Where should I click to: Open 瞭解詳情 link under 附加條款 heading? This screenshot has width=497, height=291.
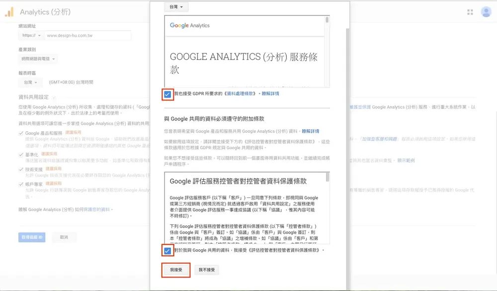[310, 131]
